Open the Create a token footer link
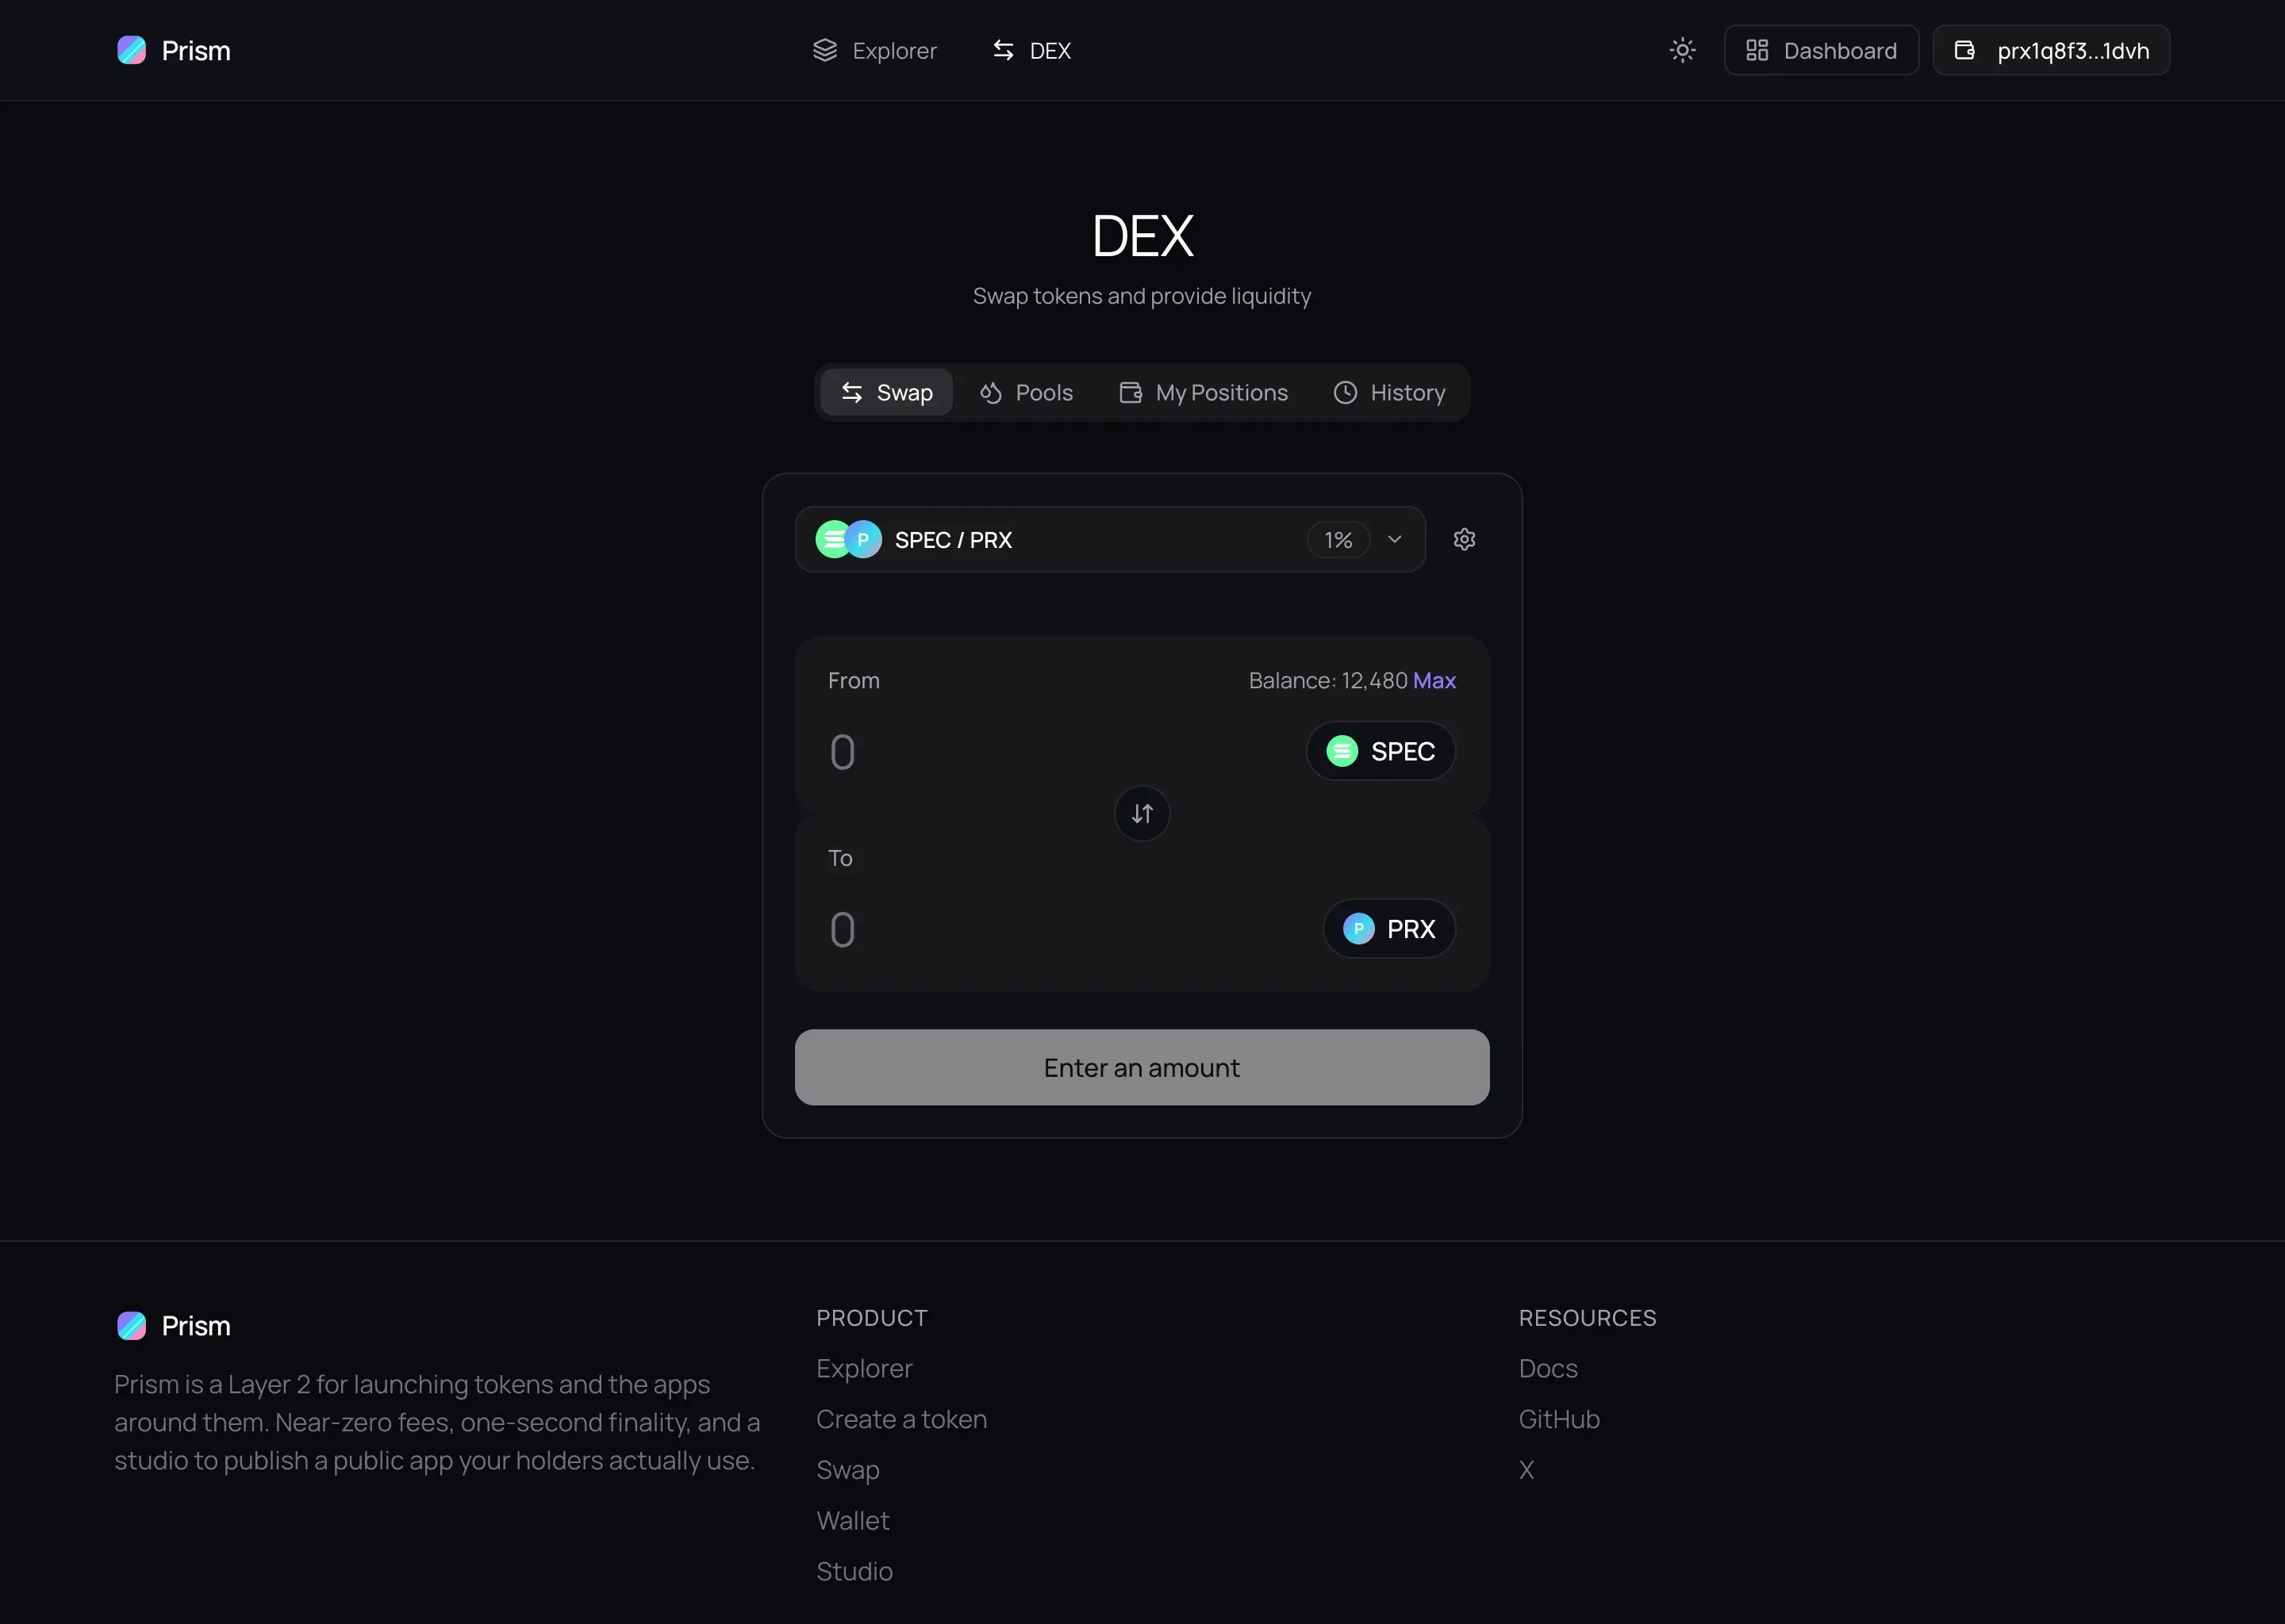The height and width of the screenshot is (1624, 2285). pyautogui.click(x=901, y=1419)
